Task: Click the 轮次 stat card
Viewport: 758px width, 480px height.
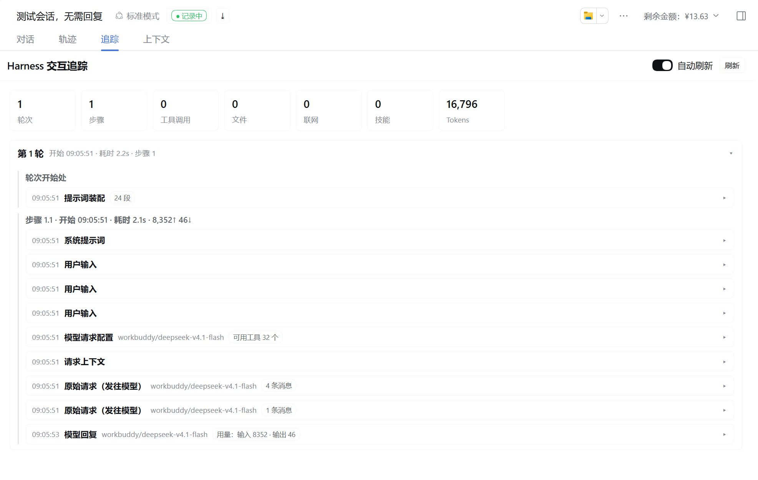Action: click(43, 111)
